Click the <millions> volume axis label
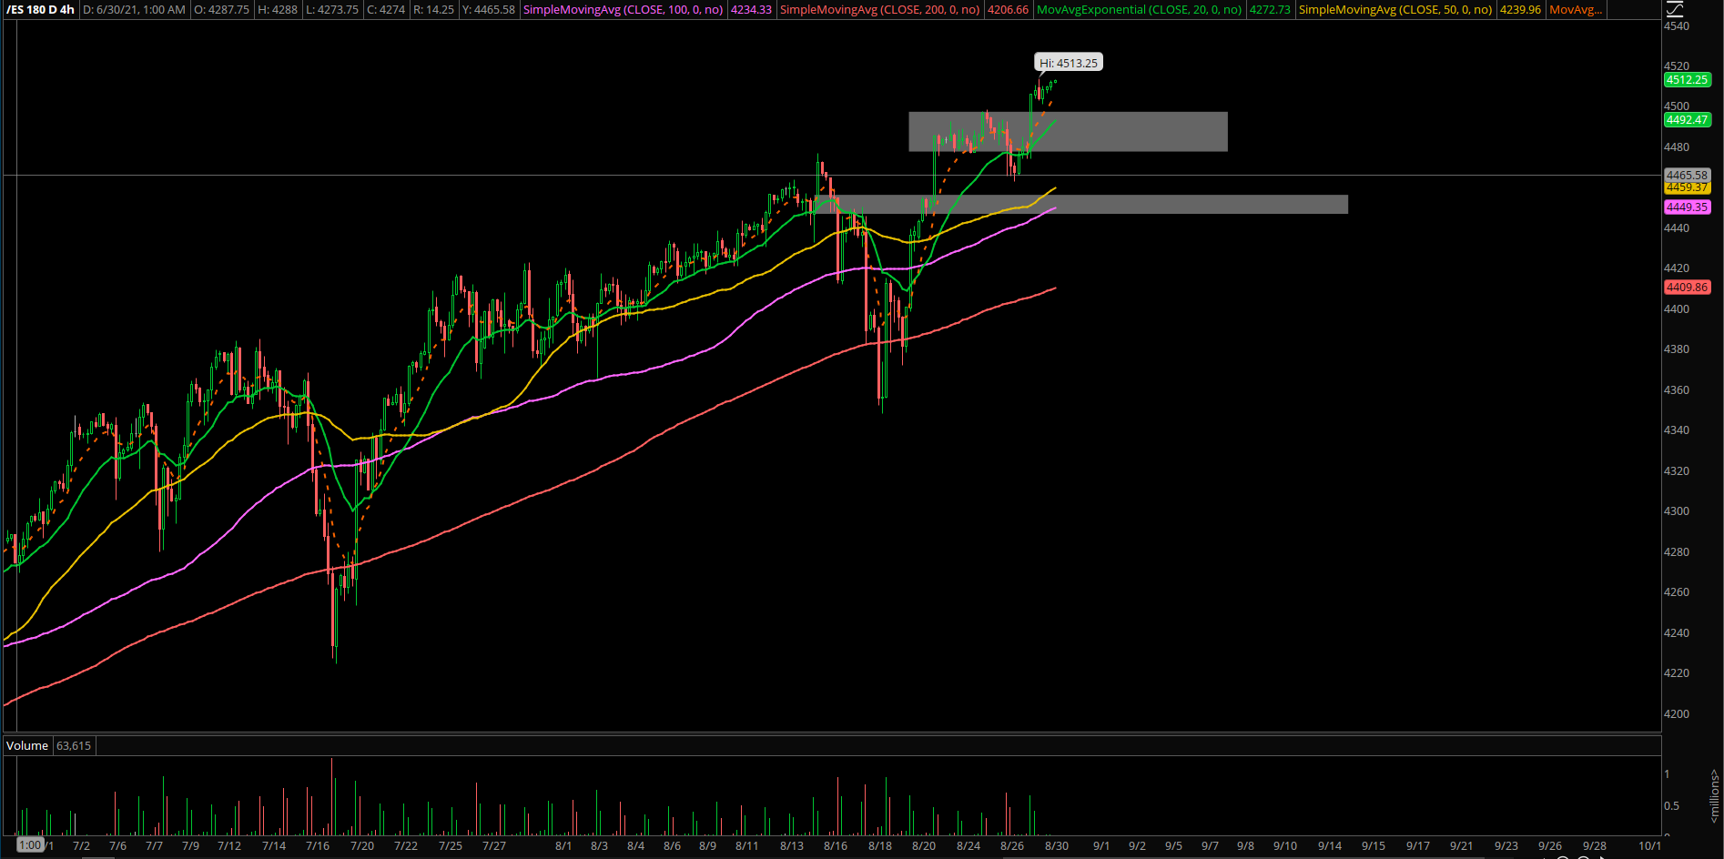This screenshot has width=1724, height=859. [x=1714, y=797]
